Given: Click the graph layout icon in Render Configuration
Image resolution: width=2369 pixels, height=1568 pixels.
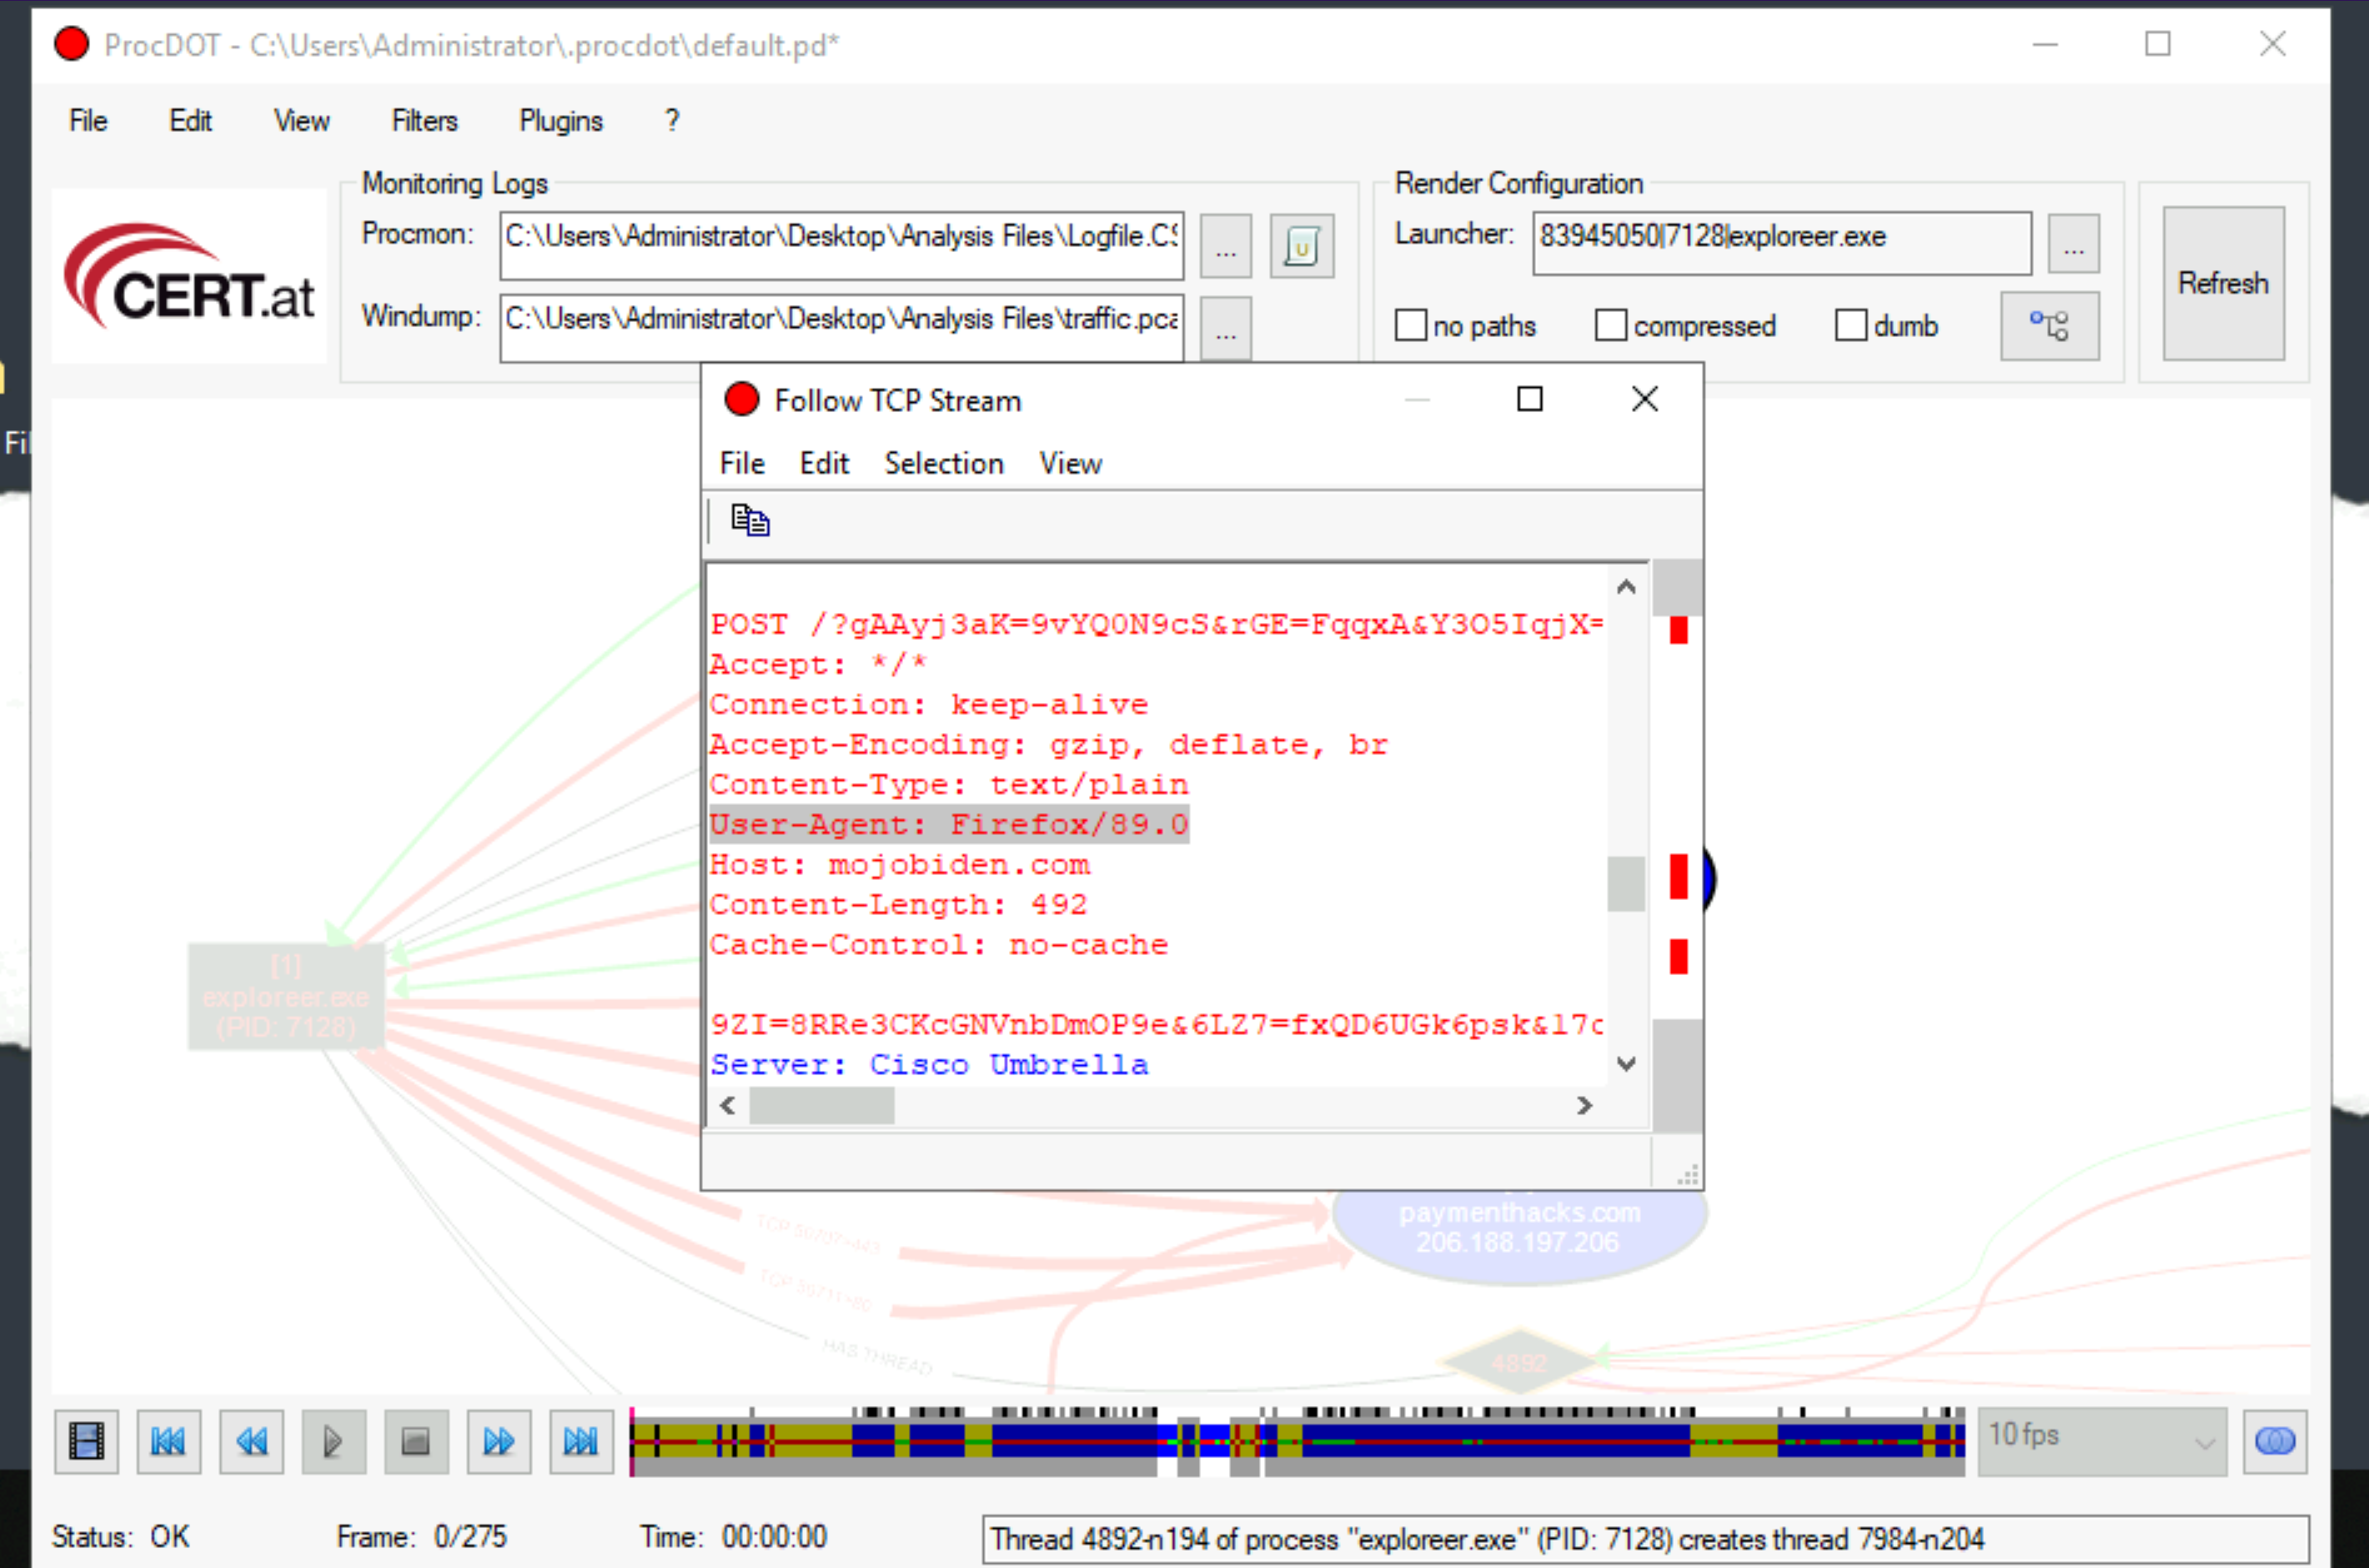Looking at the screenshot, I should click(2049, 326).
